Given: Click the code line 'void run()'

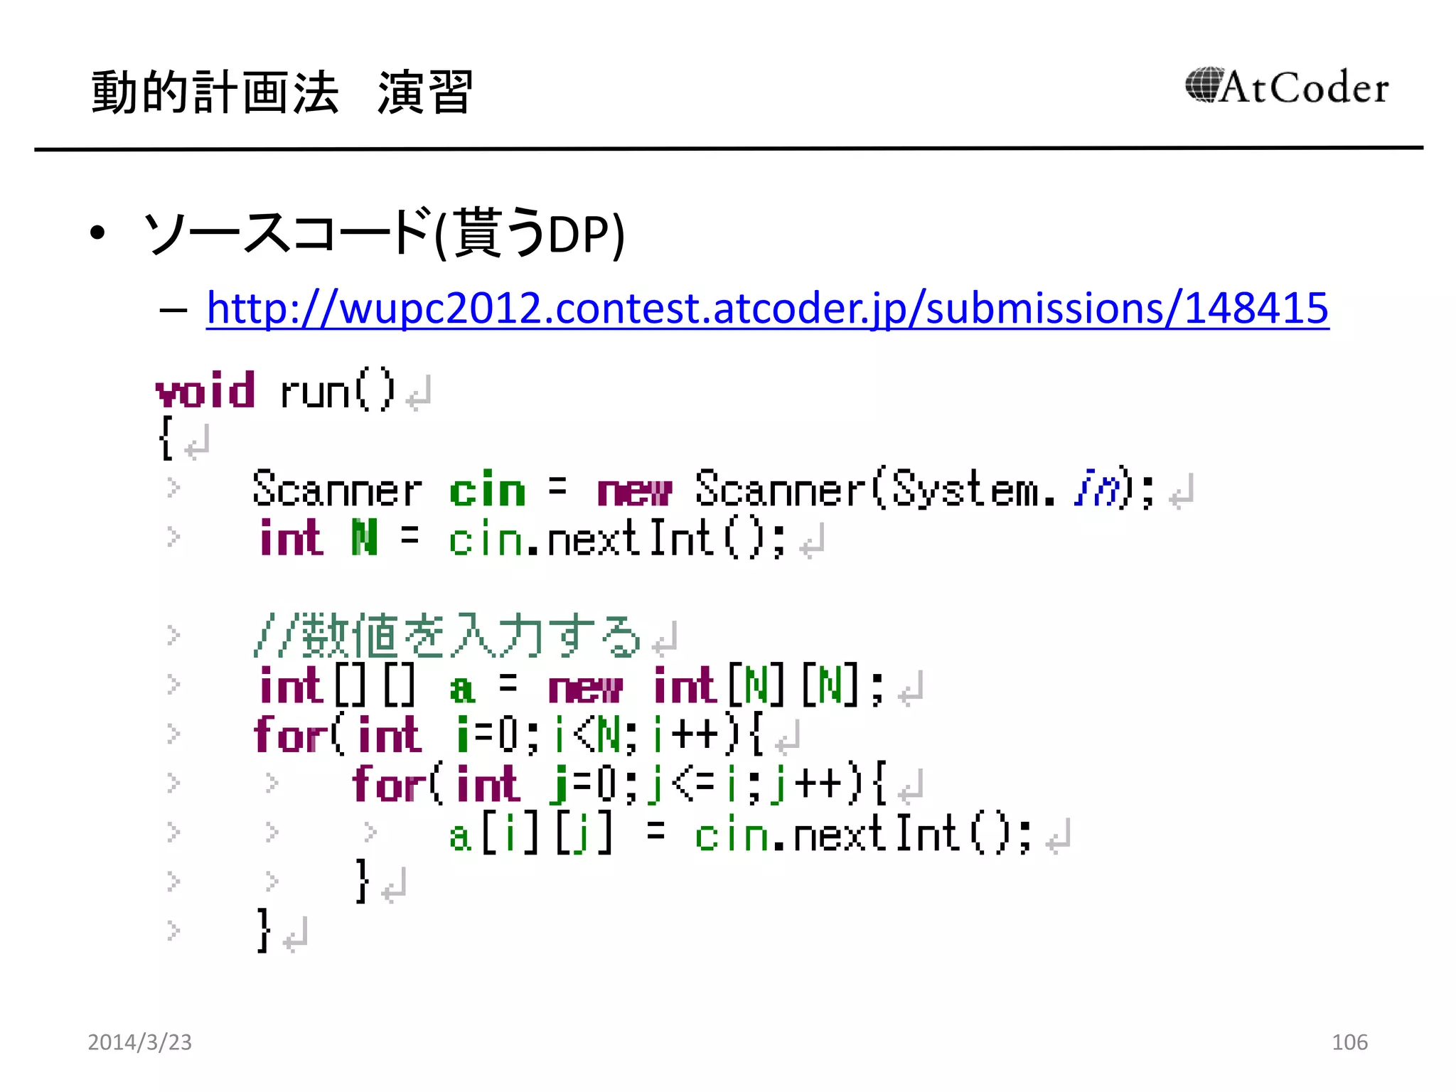Looking at the screenshot, I should 276,390.
